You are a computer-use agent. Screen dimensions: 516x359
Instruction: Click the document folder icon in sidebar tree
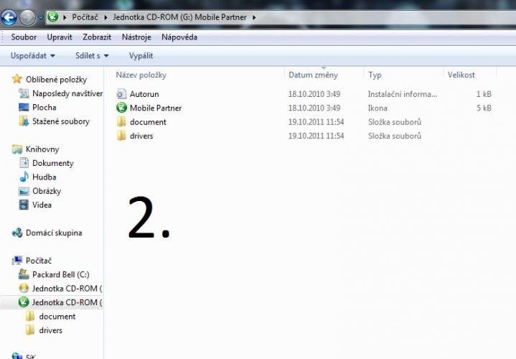tap(30, 316)
